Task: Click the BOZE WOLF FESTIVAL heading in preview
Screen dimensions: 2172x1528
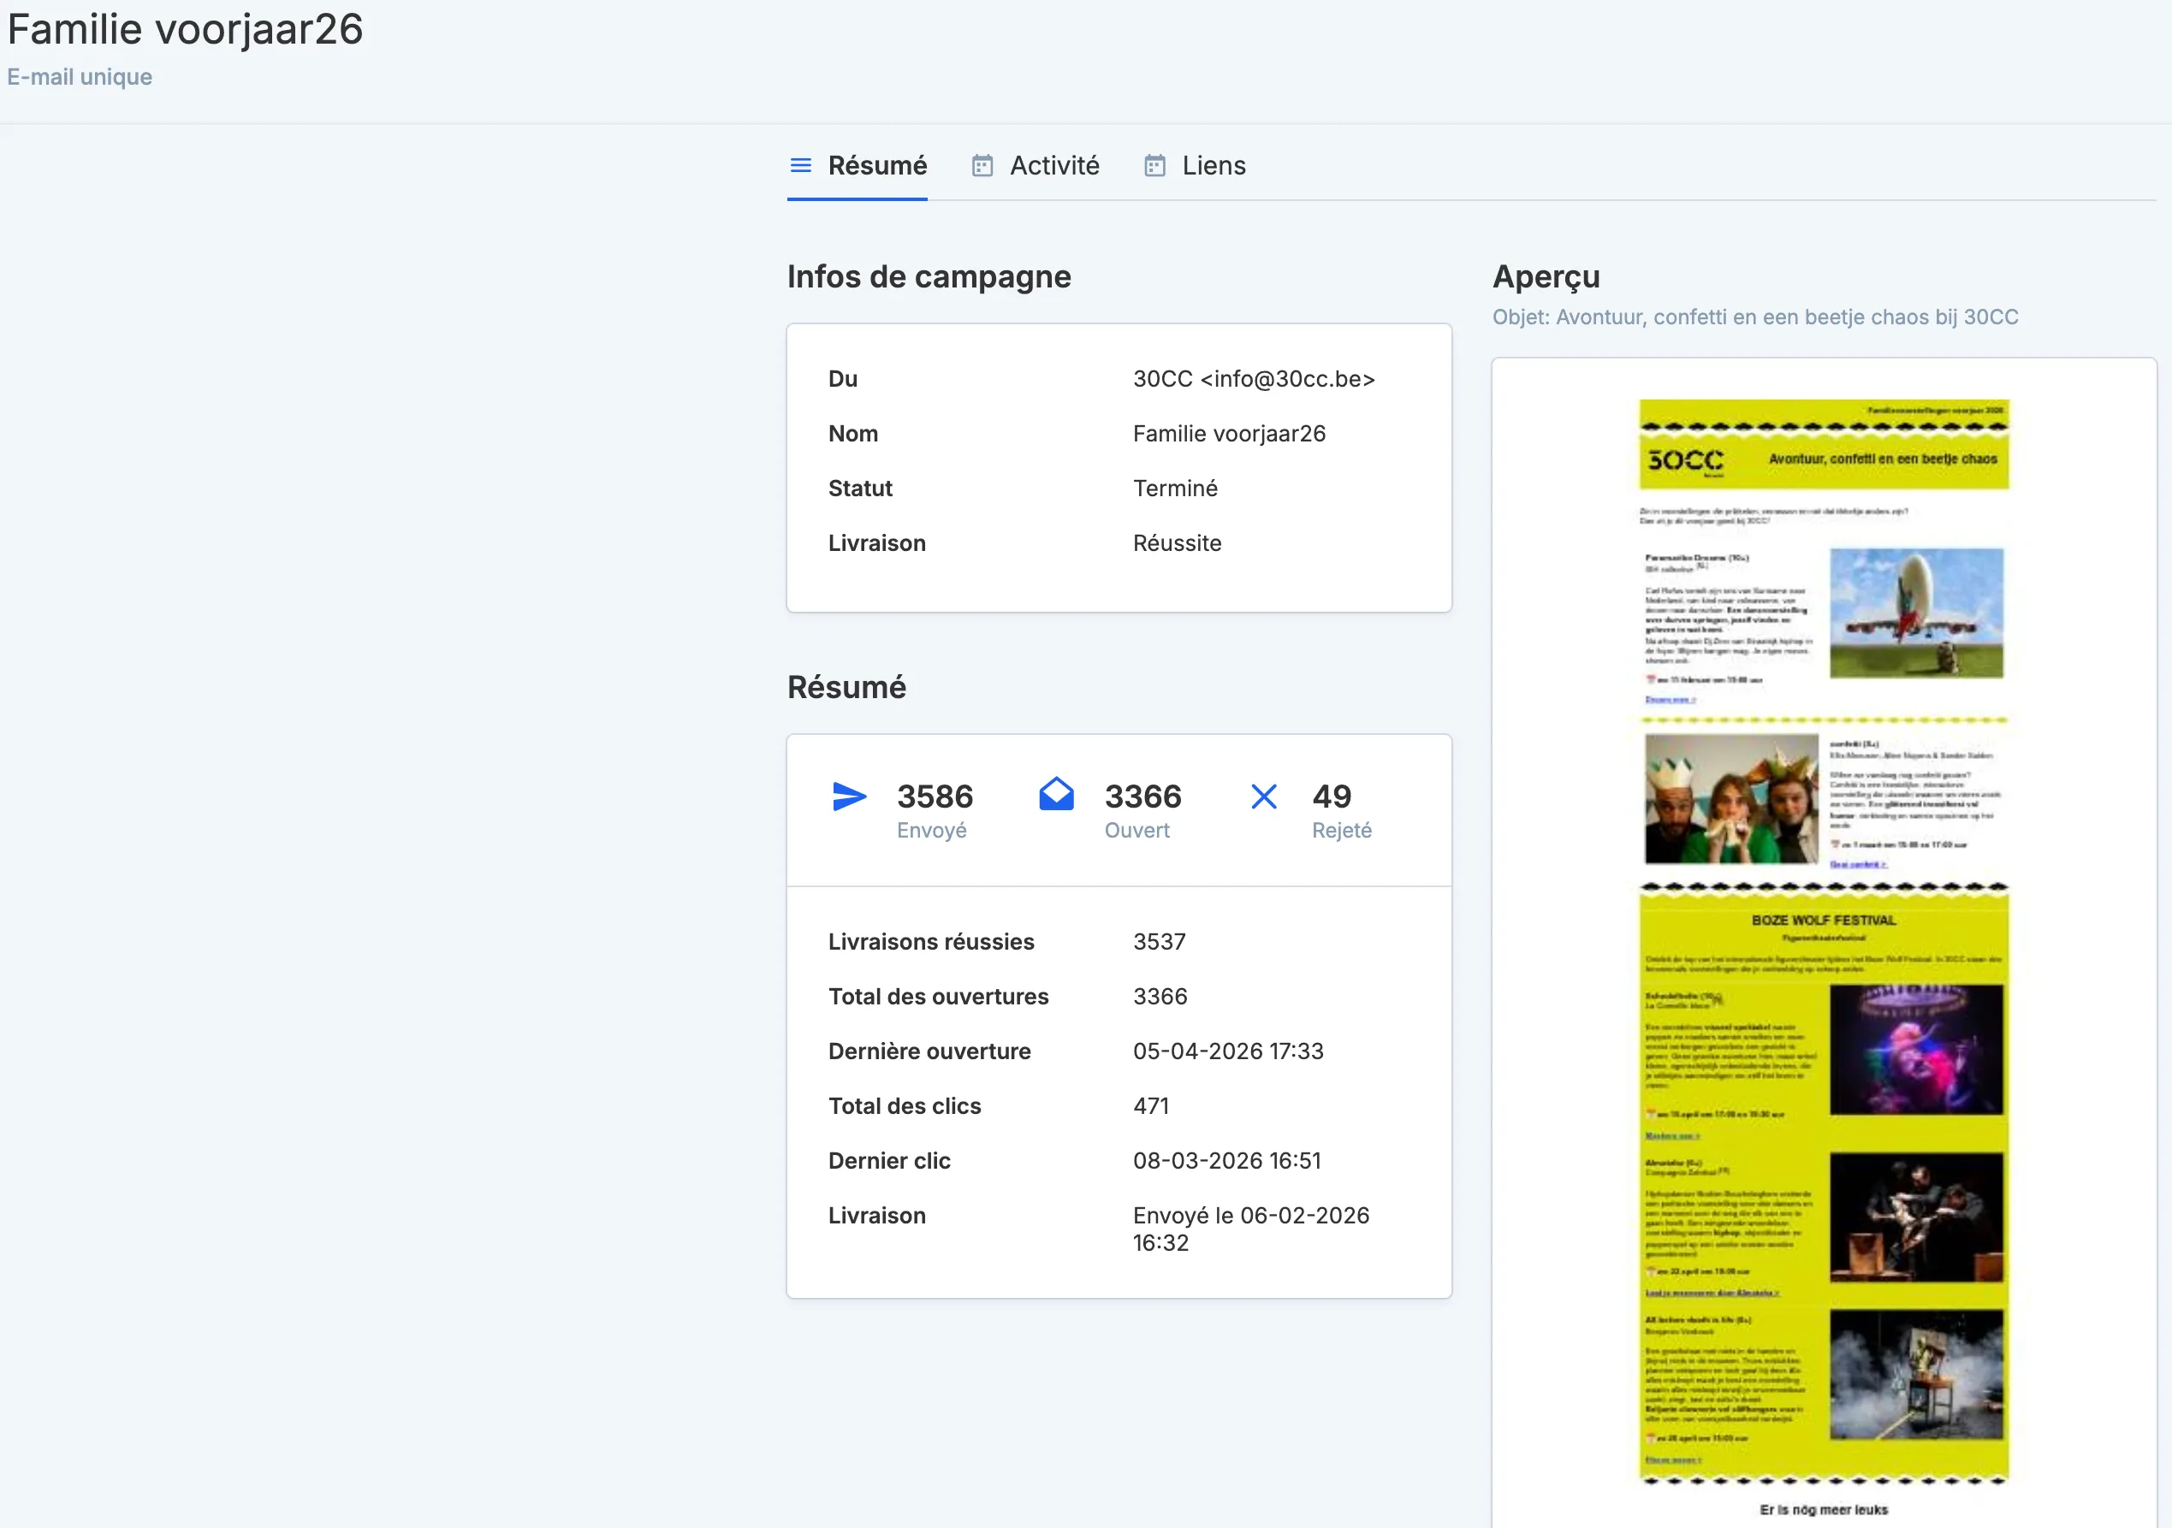Action: (x=1823, y=920)
